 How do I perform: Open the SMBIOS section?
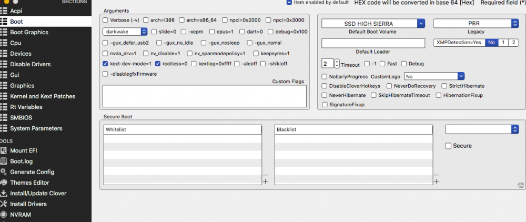click(x=21, y=118)
